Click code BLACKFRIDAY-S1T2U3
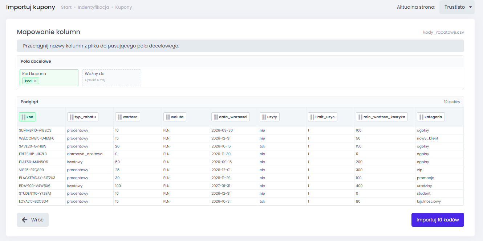This screenshot has width=483, height=241. 37,178
